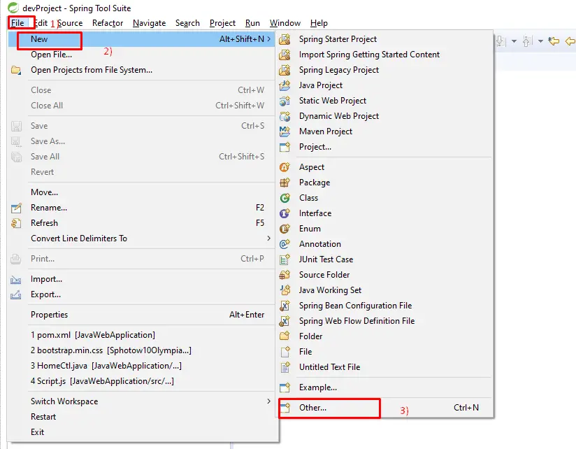This screenshot has height=449, width=576.
Task: Click the Dynamic Web Project icon
Action: click(x=285, y=116)
